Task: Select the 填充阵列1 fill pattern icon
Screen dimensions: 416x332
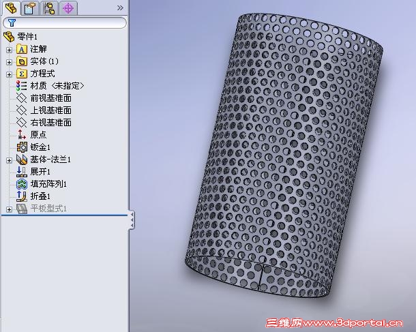Action: pos(22,184)
